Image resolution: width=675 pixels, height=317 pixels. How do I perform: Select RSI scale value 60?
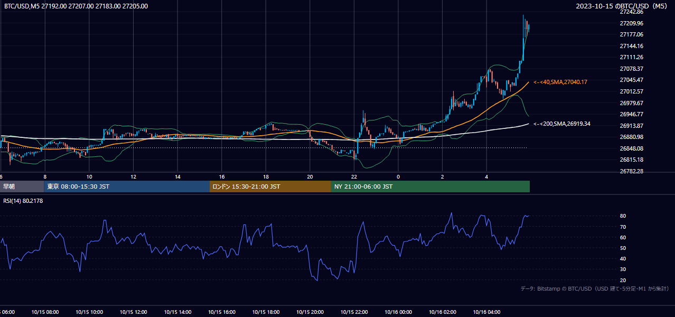pos(623,237)
